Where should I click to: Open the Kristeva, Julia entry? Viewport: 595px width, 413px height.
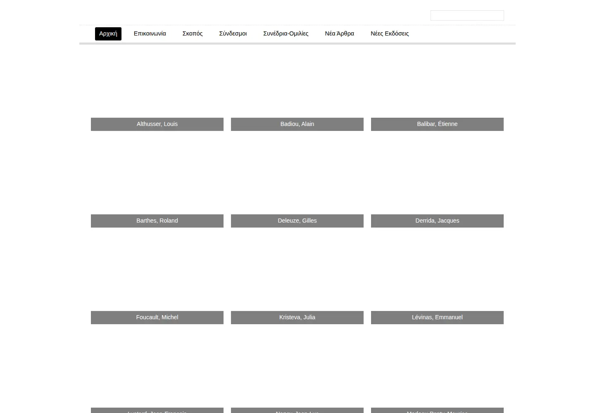tap(297, 318)
